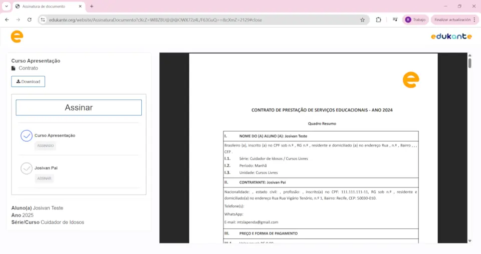Click the scroll down arrow of document viewer

pos(469,241)
